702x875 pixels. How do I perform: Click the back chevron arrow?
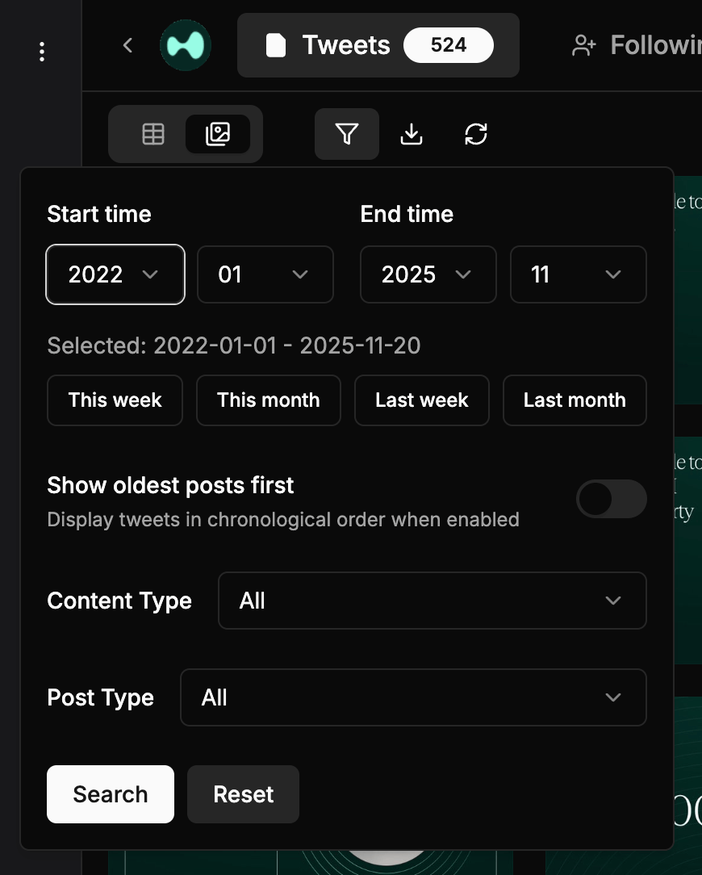tap(127, 45)
